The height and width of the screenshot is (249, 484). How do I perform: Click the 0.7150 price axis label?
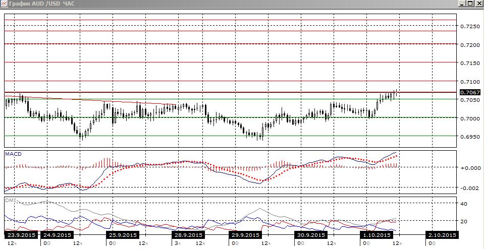tap(470, 64)
